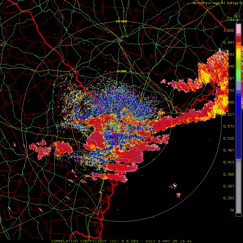Click the black KCLX radar site dot

click(122, 122)
